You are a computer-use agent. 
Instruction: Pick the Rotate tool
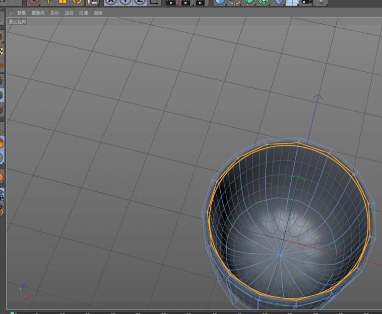coord(77,2)
